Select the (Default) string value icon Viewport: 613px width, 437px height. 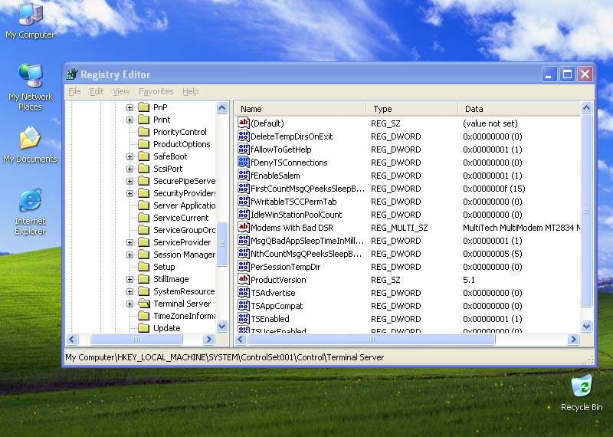243,123
